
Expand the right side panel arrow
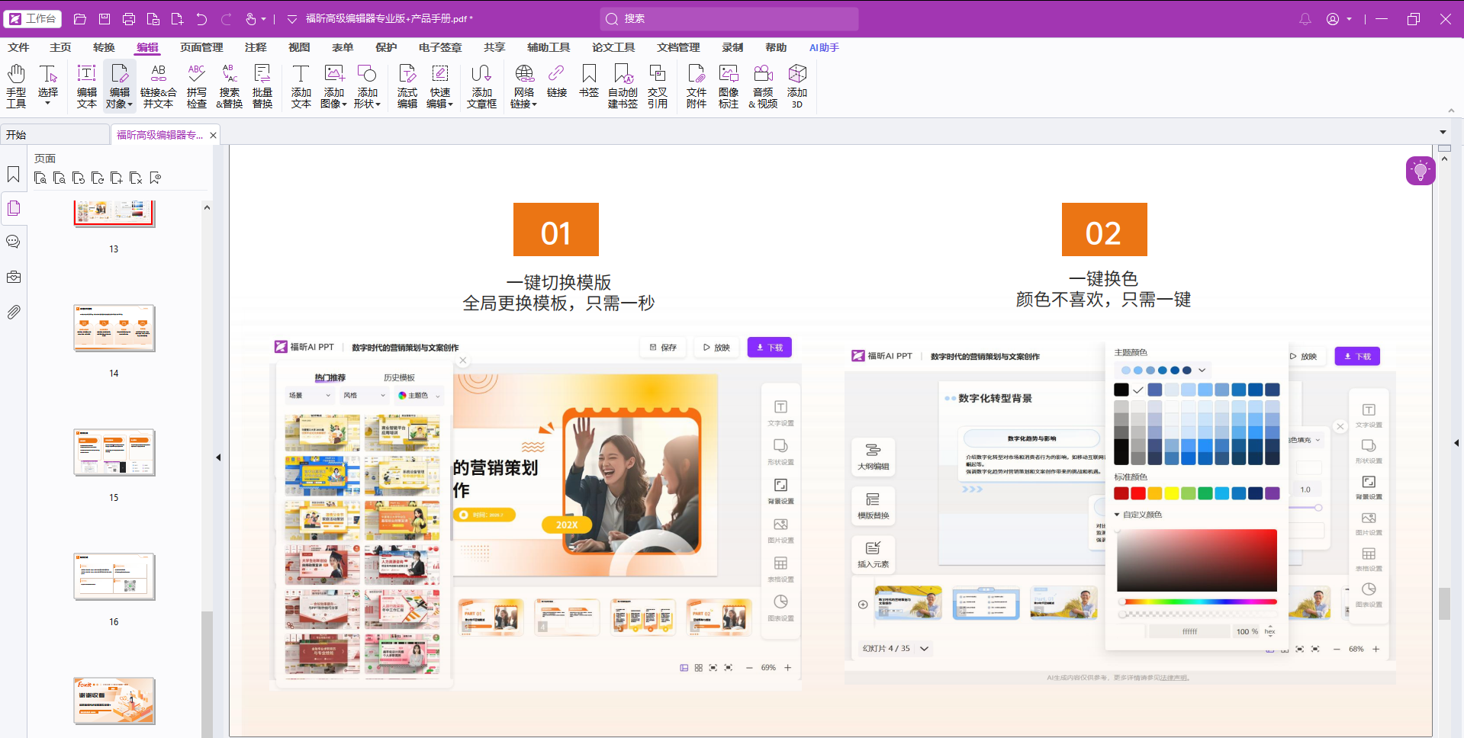pyautogui.click(x=1456, y=443)
